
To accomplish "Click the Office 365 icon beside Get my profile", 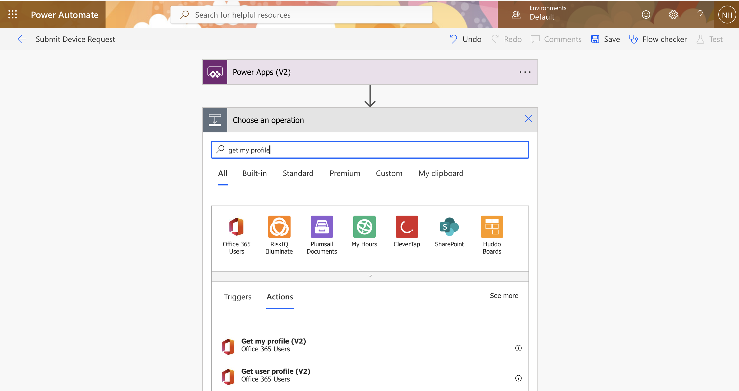I will [x=228, y=346].
